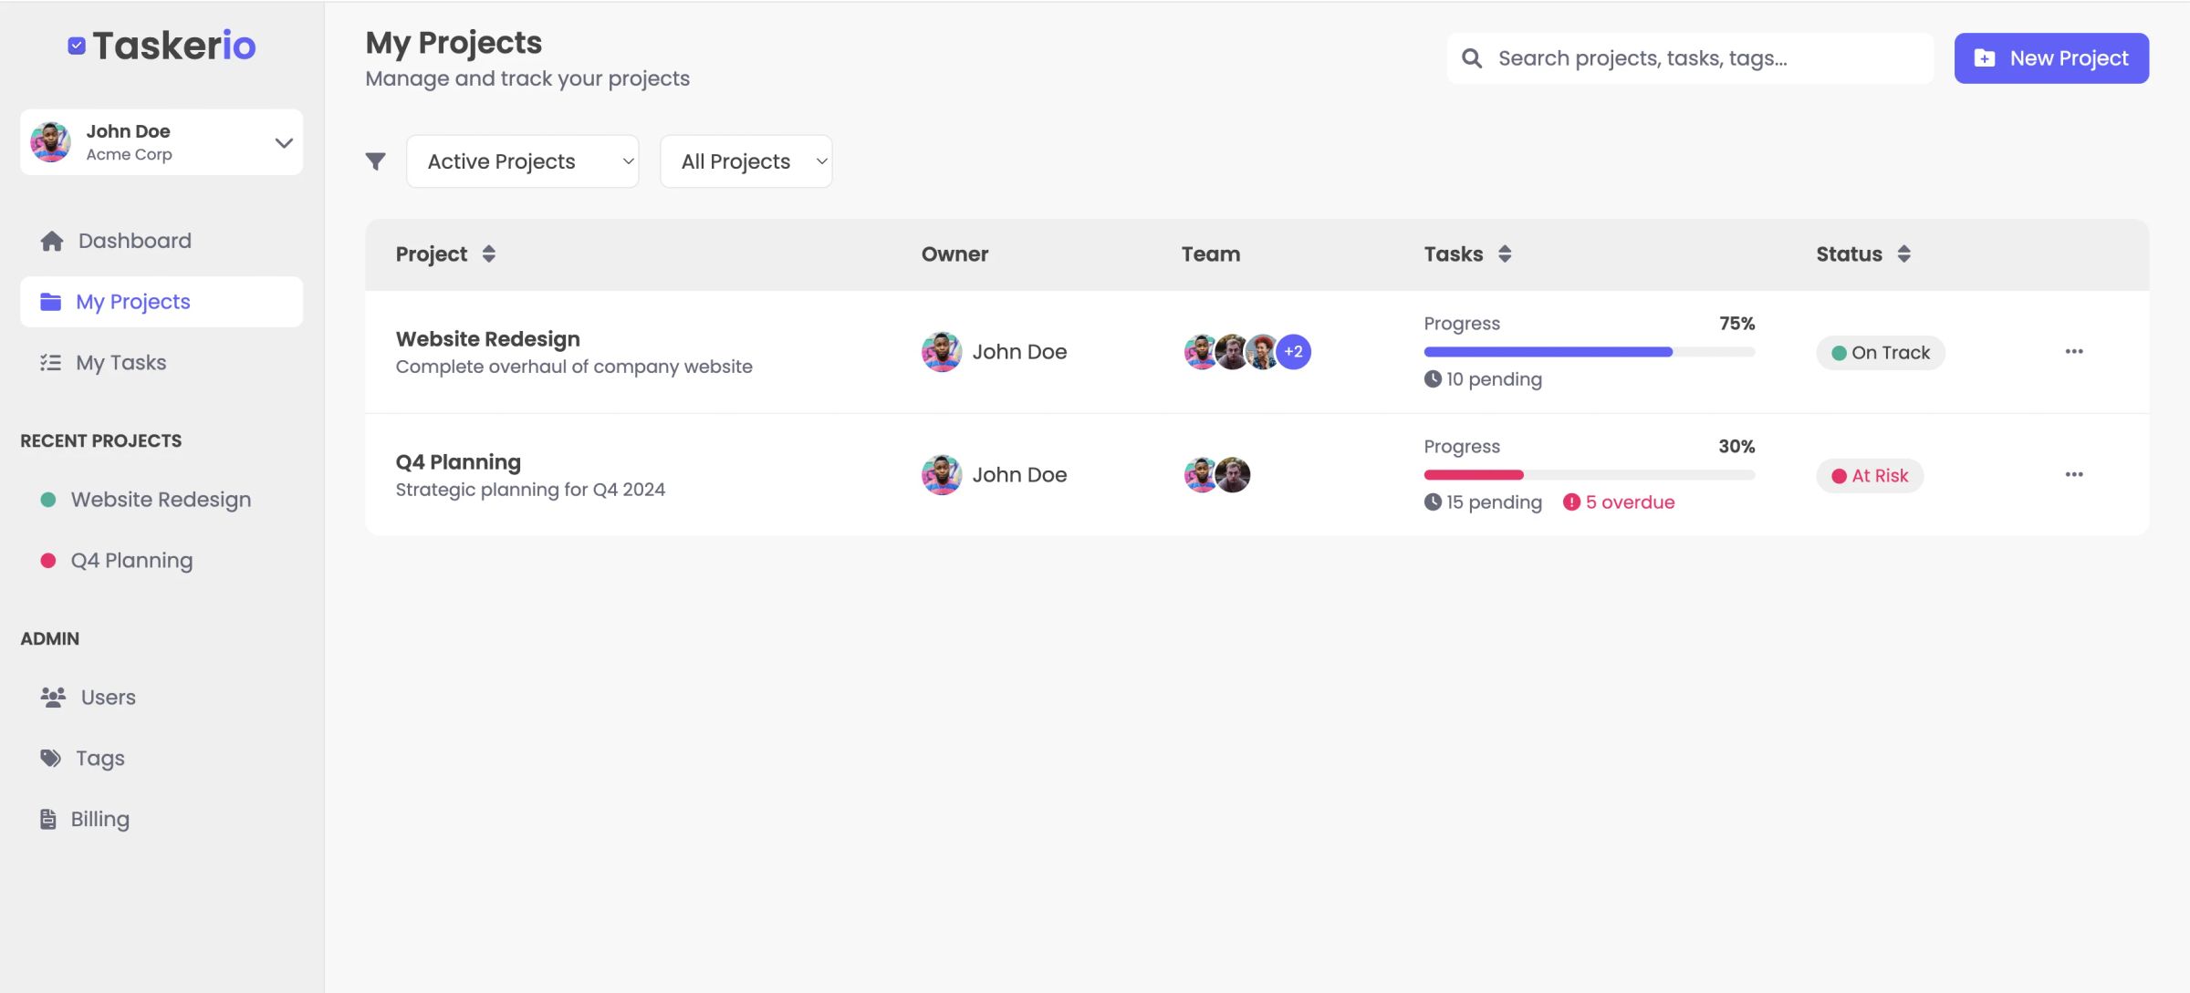Click the Tags icon in the sidebar
This screenshot has width=2190, height=993.
coord(50,757)
